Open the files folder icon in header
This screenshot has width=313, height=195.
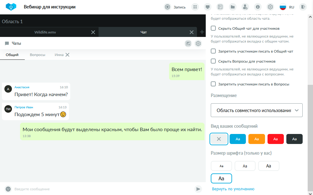click(x=232, y=7)
